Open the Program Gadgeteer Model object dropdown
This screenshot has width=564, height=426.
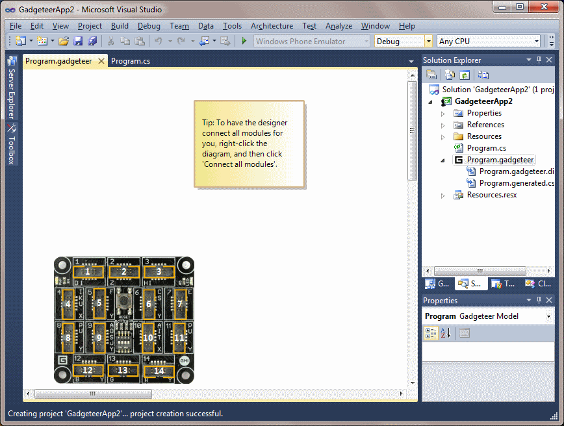[x=548, y=317]
